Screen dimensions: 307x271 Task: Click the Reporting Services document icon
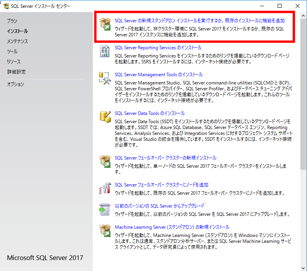tap(105, 51)
